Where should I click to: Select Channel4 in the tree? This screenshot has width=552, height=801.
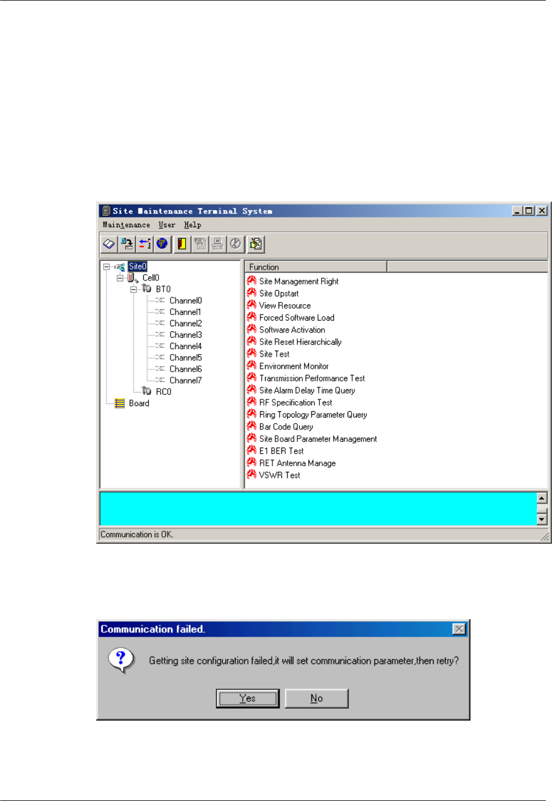pos(186,346)
